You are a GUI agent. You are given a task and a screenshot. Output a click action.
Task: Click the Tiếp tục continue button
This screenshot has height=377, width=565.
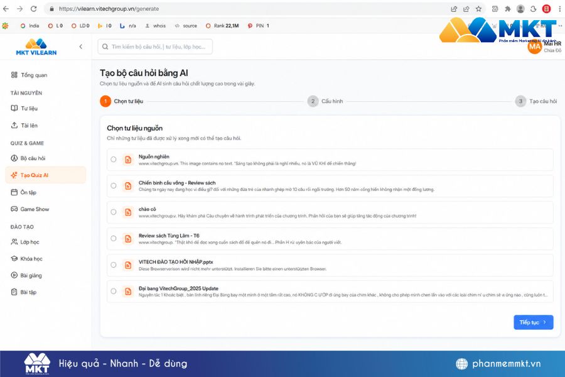coord(533,322)
